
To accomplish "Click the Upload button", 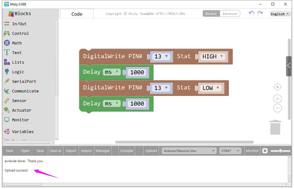I will click(151, 151).
